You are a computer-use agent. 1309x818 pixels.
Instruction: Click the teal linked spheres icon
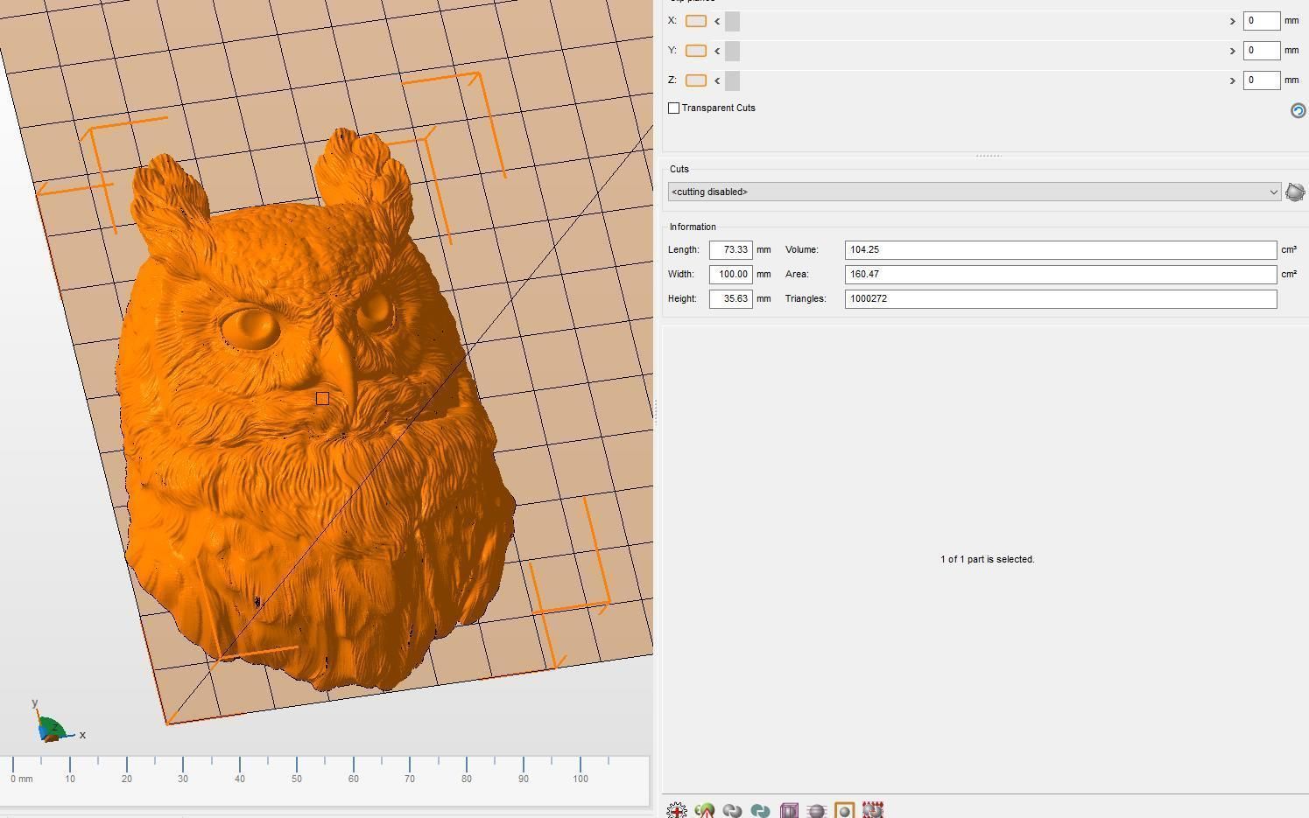pyautogui.click(x=761, y=810)
